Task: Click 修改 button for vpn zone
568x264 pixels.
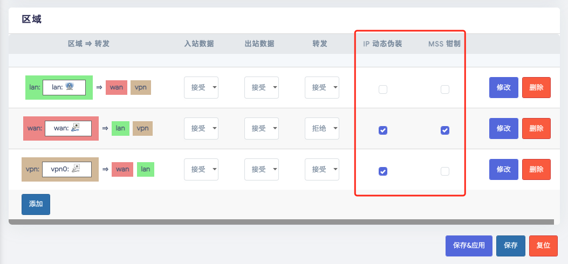Action: (504, 169)
